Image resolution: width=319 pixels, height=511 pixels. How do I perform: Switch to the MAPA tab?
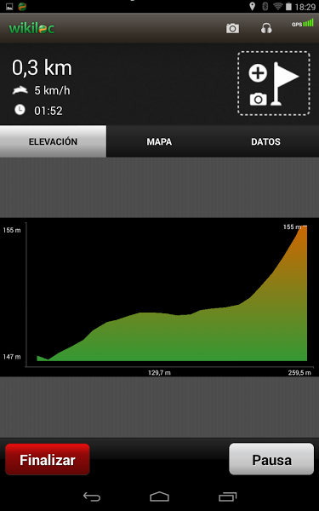159,141
